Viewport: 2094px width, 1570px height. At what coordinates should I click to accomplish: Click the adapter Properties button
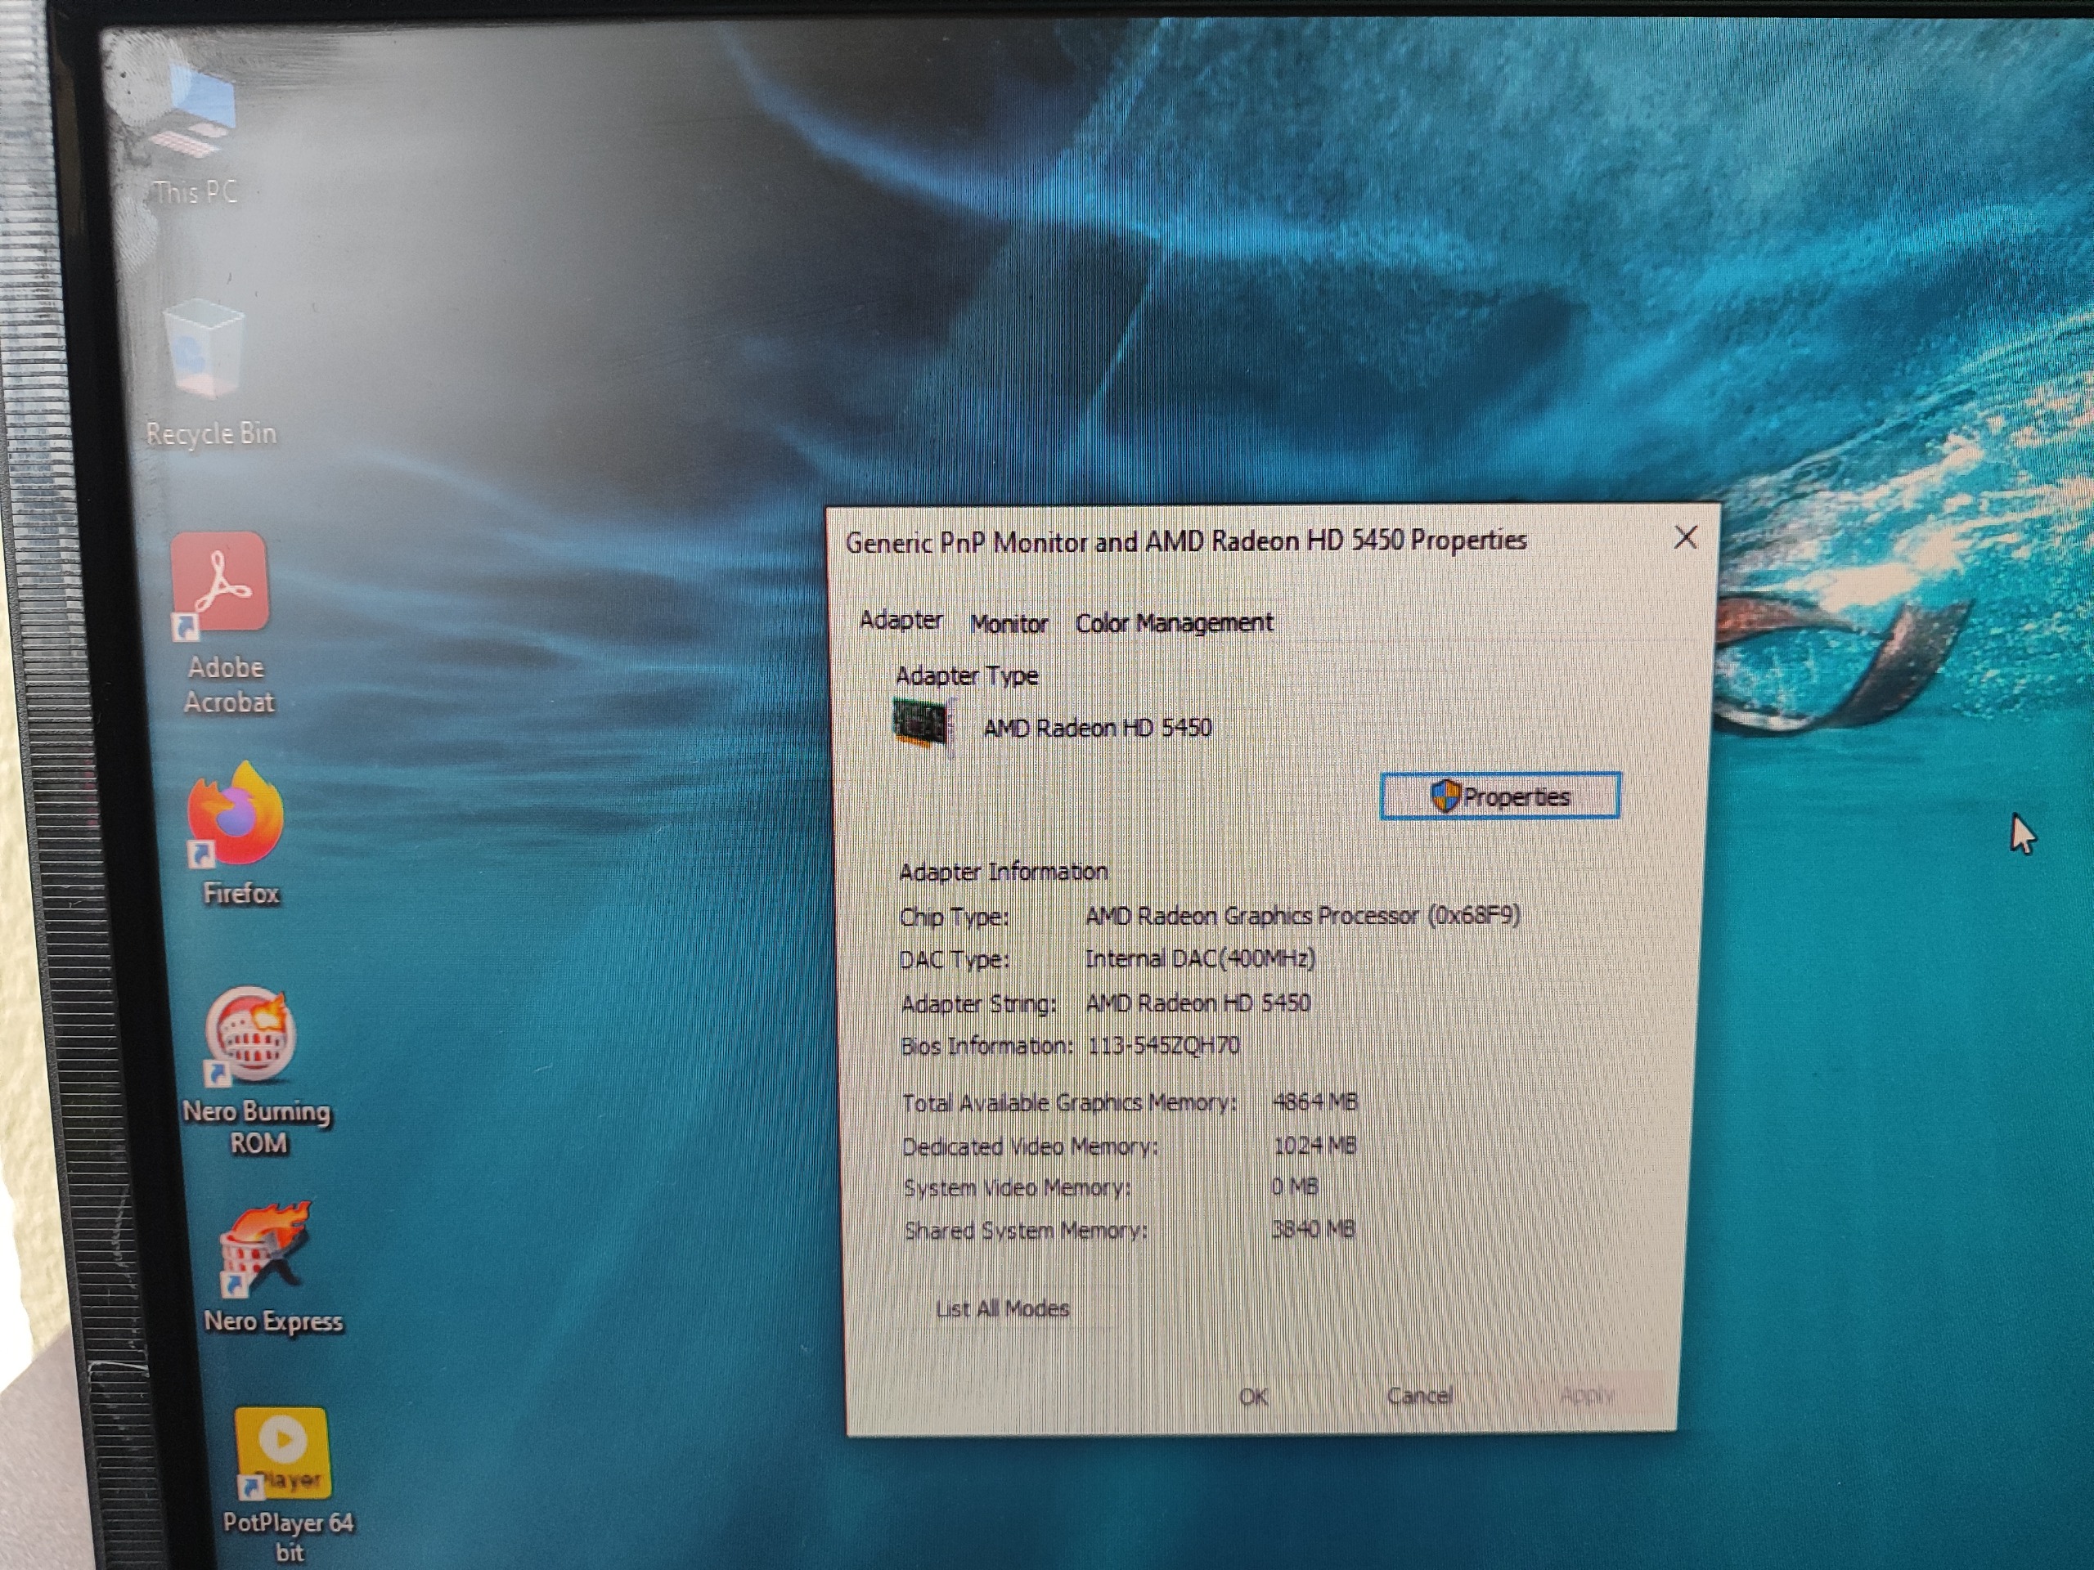pyautogui.click(x=1499, y=796)
